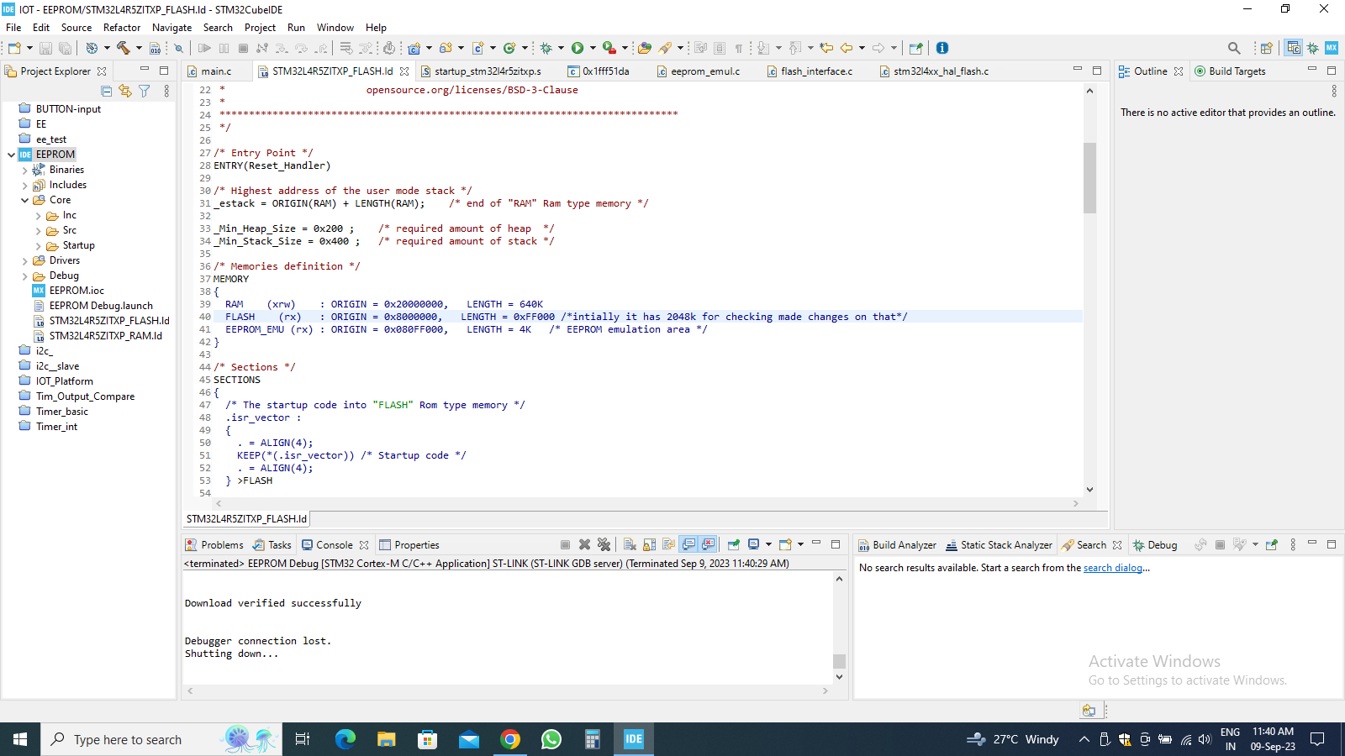This screenshot has width=1345, height=756.
Task: Expand the Drivers folder in tree
Action: 25,261
